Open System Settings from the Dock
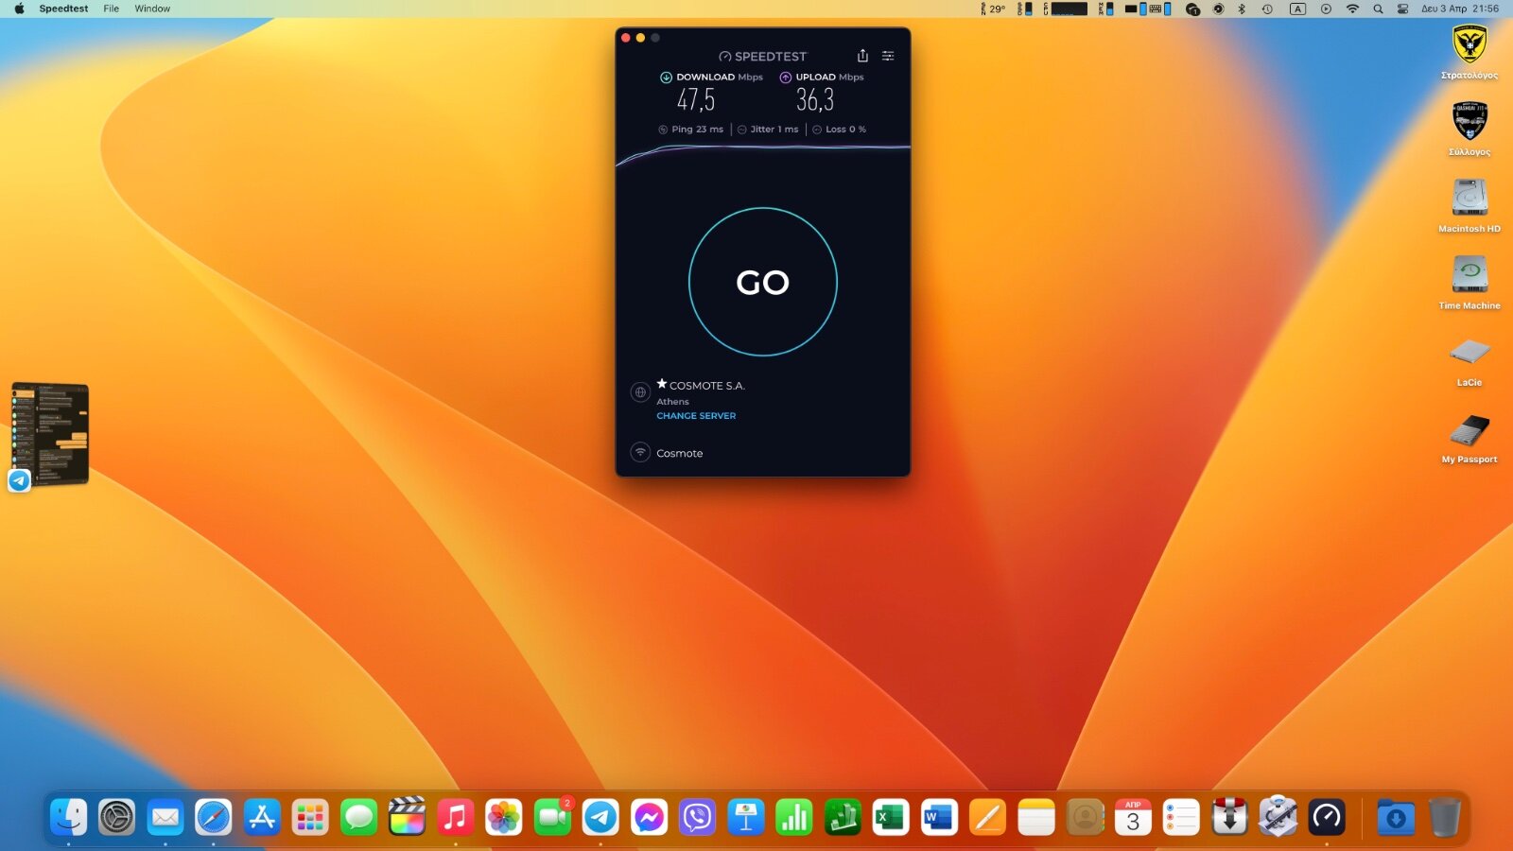This screenshot has width=1513, height=851. point(117,817)
